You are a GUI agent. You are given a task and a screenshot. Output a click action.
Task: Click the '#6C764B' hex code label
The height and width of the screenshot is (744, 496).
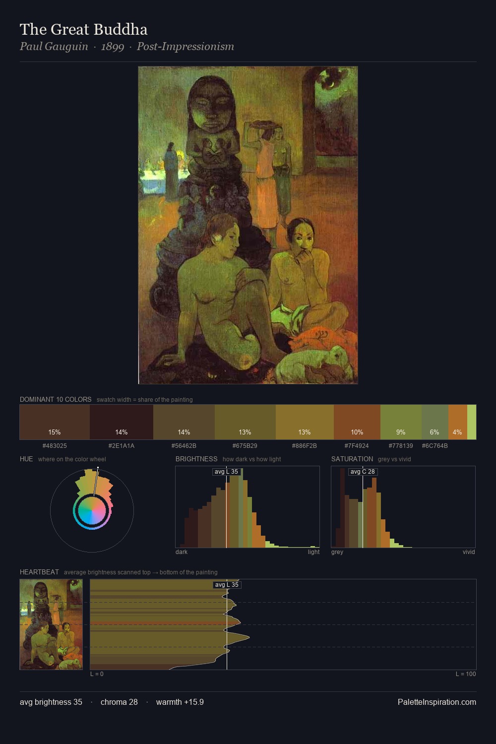click(x=435, y=445)
